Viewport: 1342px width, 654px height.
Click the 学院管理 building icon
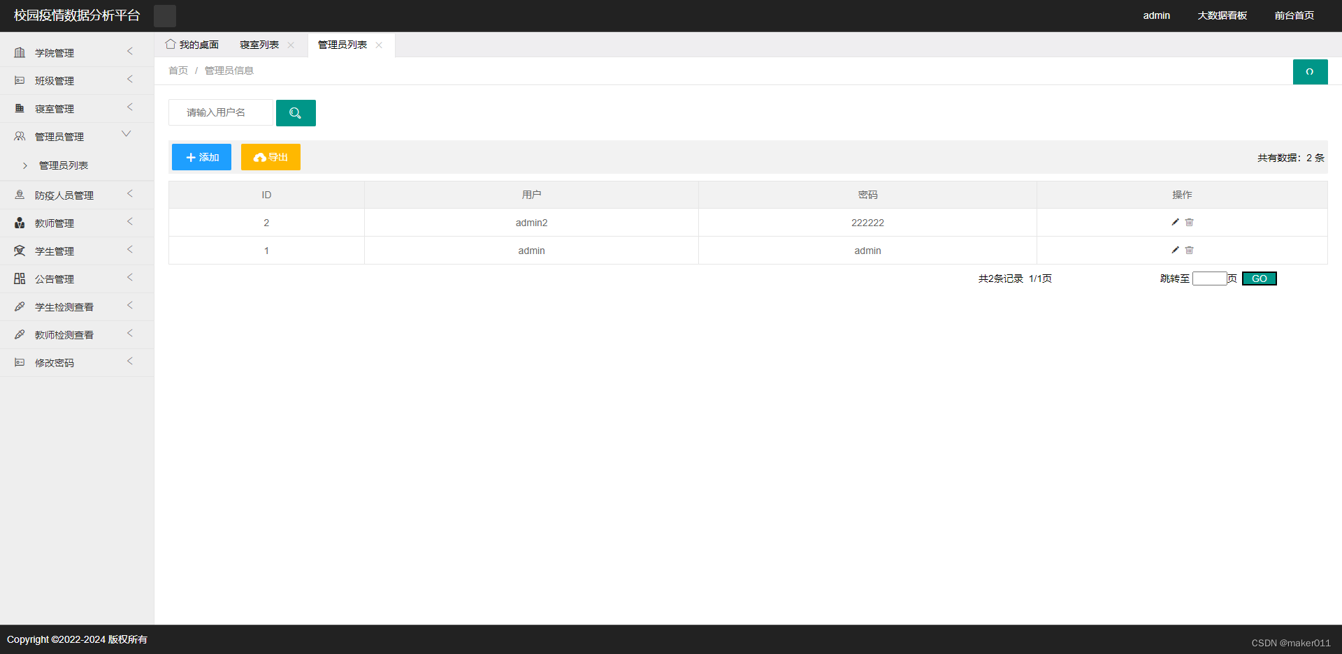point(20,53)
